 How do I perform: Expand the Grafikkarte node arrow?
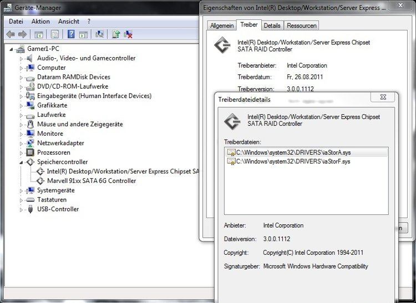coord(21,106)
